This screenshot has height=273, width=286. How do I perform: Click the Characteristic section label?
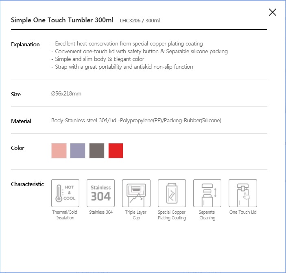pos(27,184)
